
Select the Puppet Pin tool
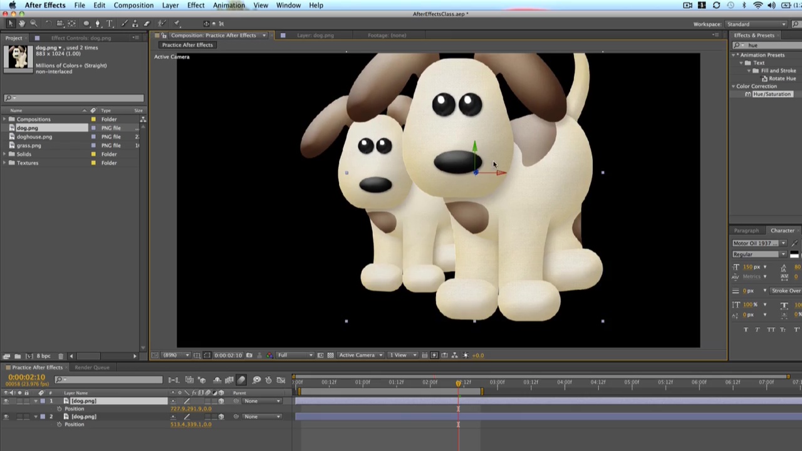click(177, 24)
